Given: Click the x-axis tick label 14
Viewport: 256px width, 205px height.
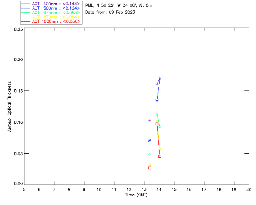Looking at the screenshot, I should (x=159, y=189).
